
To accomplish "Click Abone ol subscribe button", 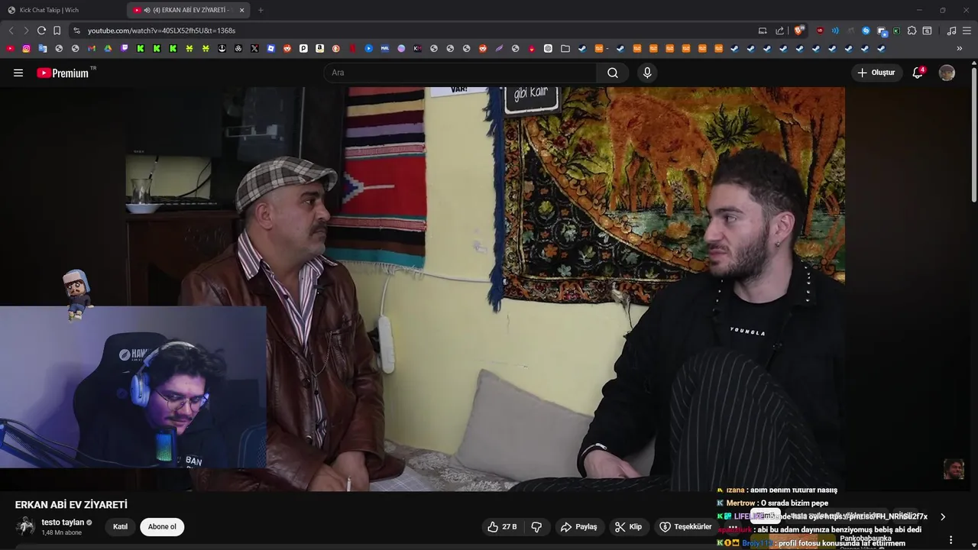I will 162,527.
